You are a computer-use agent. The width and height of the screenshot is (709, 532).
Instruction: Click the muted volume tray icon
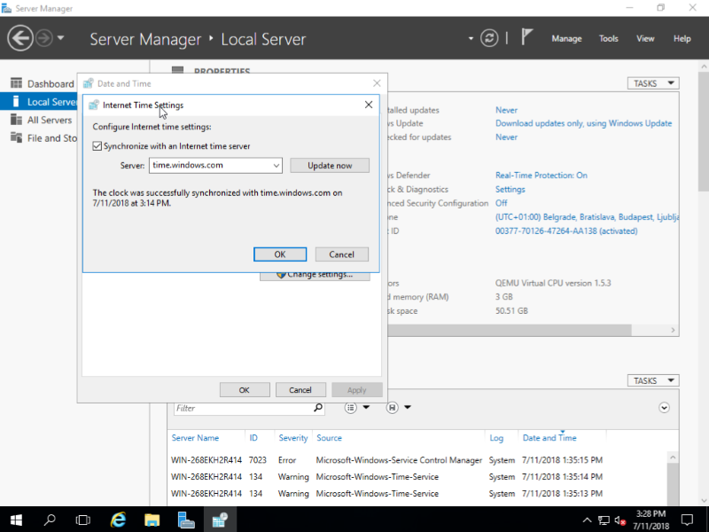(619, 520)
